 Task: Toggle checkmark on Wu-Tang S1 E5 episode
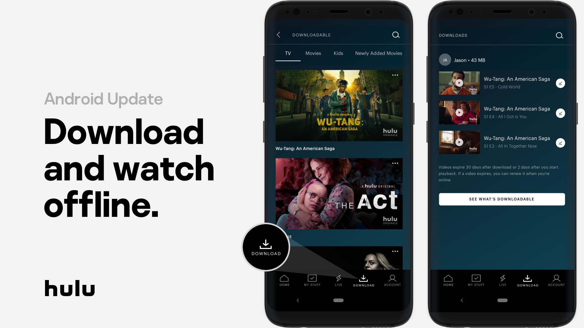pyautogui.click(x=560, y=83)
